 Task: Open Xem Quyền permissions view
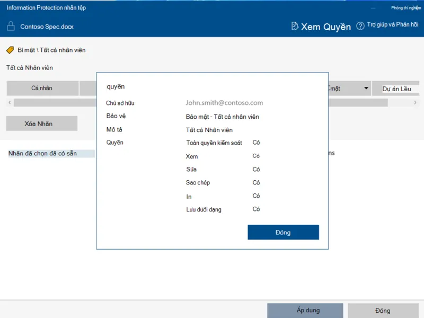(x=326, y=26)
